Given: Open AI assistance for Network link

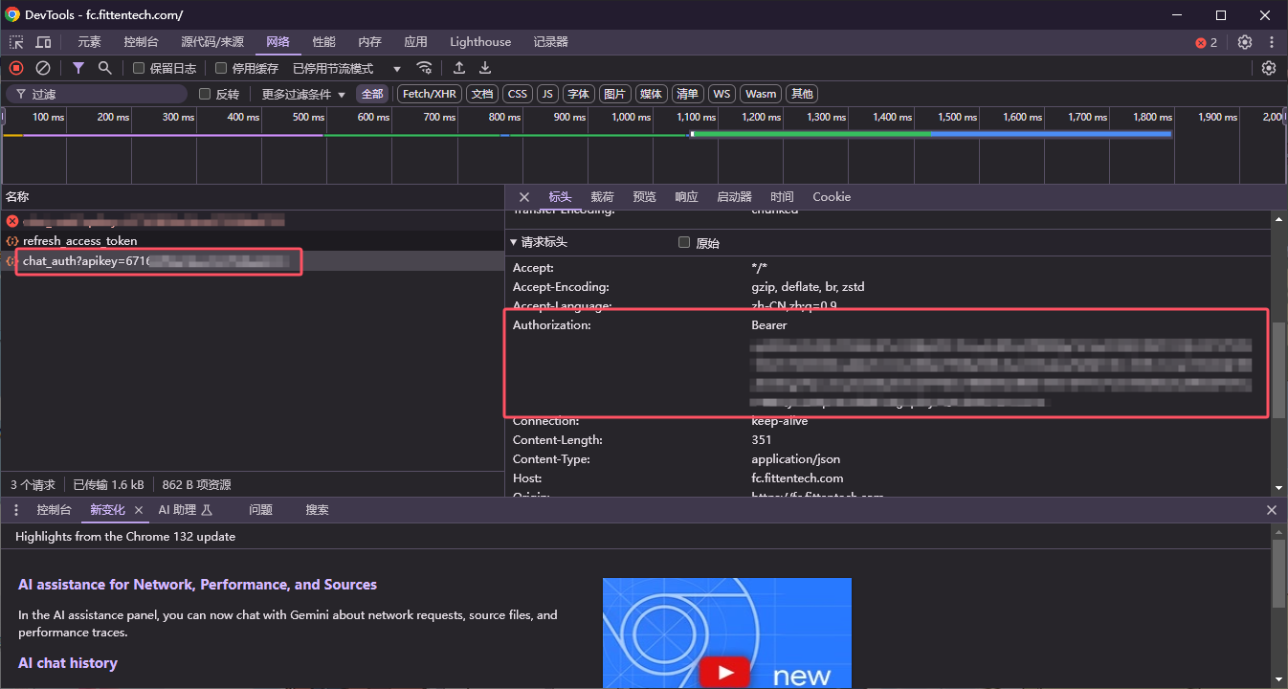Looking at the screenshot, I should [197, 585].
